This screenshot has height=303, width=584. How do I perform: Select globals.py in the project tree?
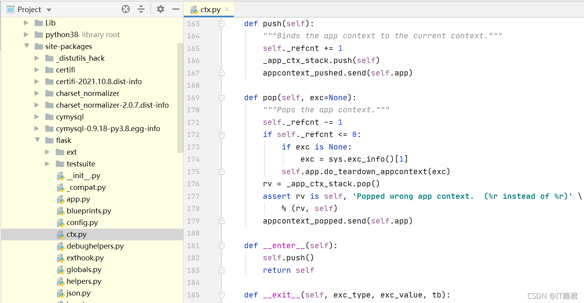click(x=84, y=270)
